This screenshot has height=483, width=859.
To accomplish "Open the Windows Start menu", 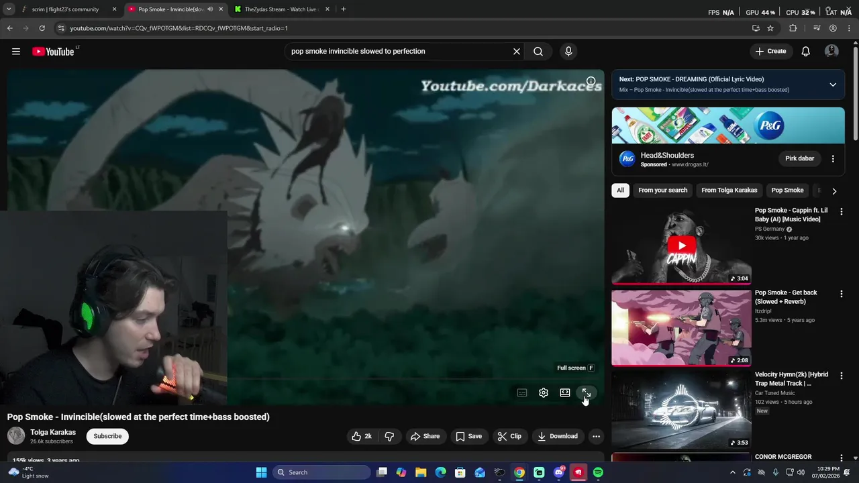I will (x=262, y=472).
